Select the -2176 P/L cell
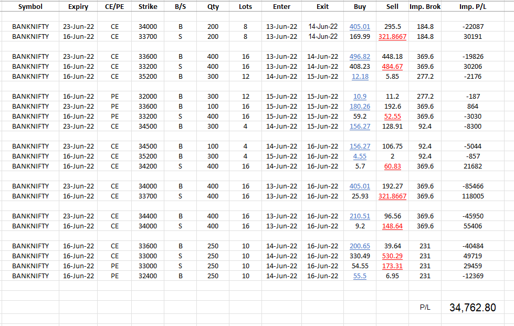 [x=473, y=76]
